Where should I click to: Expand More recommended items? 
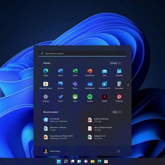(117, 112)
